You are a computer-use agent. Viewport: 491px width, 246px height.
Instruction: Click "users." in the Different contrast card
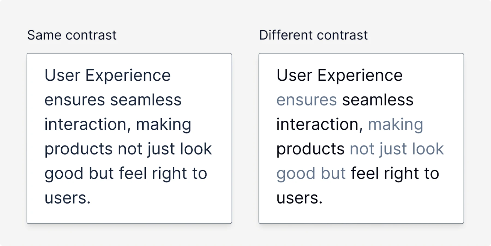point(299,198)
